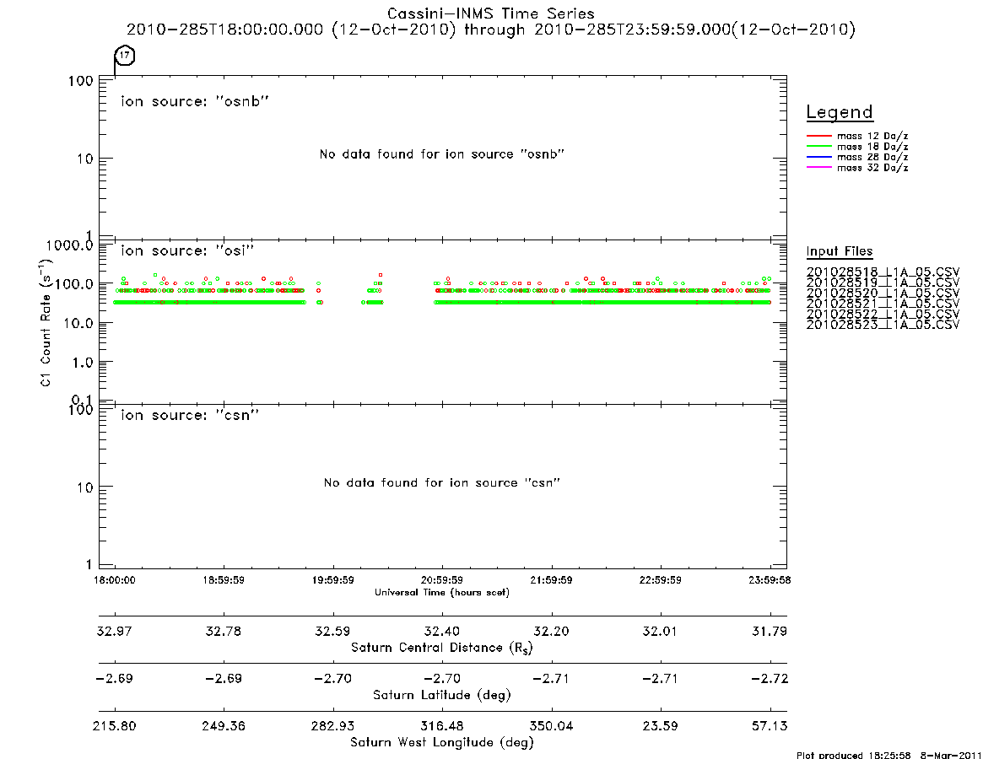Click the latitude value -2.72
983x759 pixels.
[770, 679]
